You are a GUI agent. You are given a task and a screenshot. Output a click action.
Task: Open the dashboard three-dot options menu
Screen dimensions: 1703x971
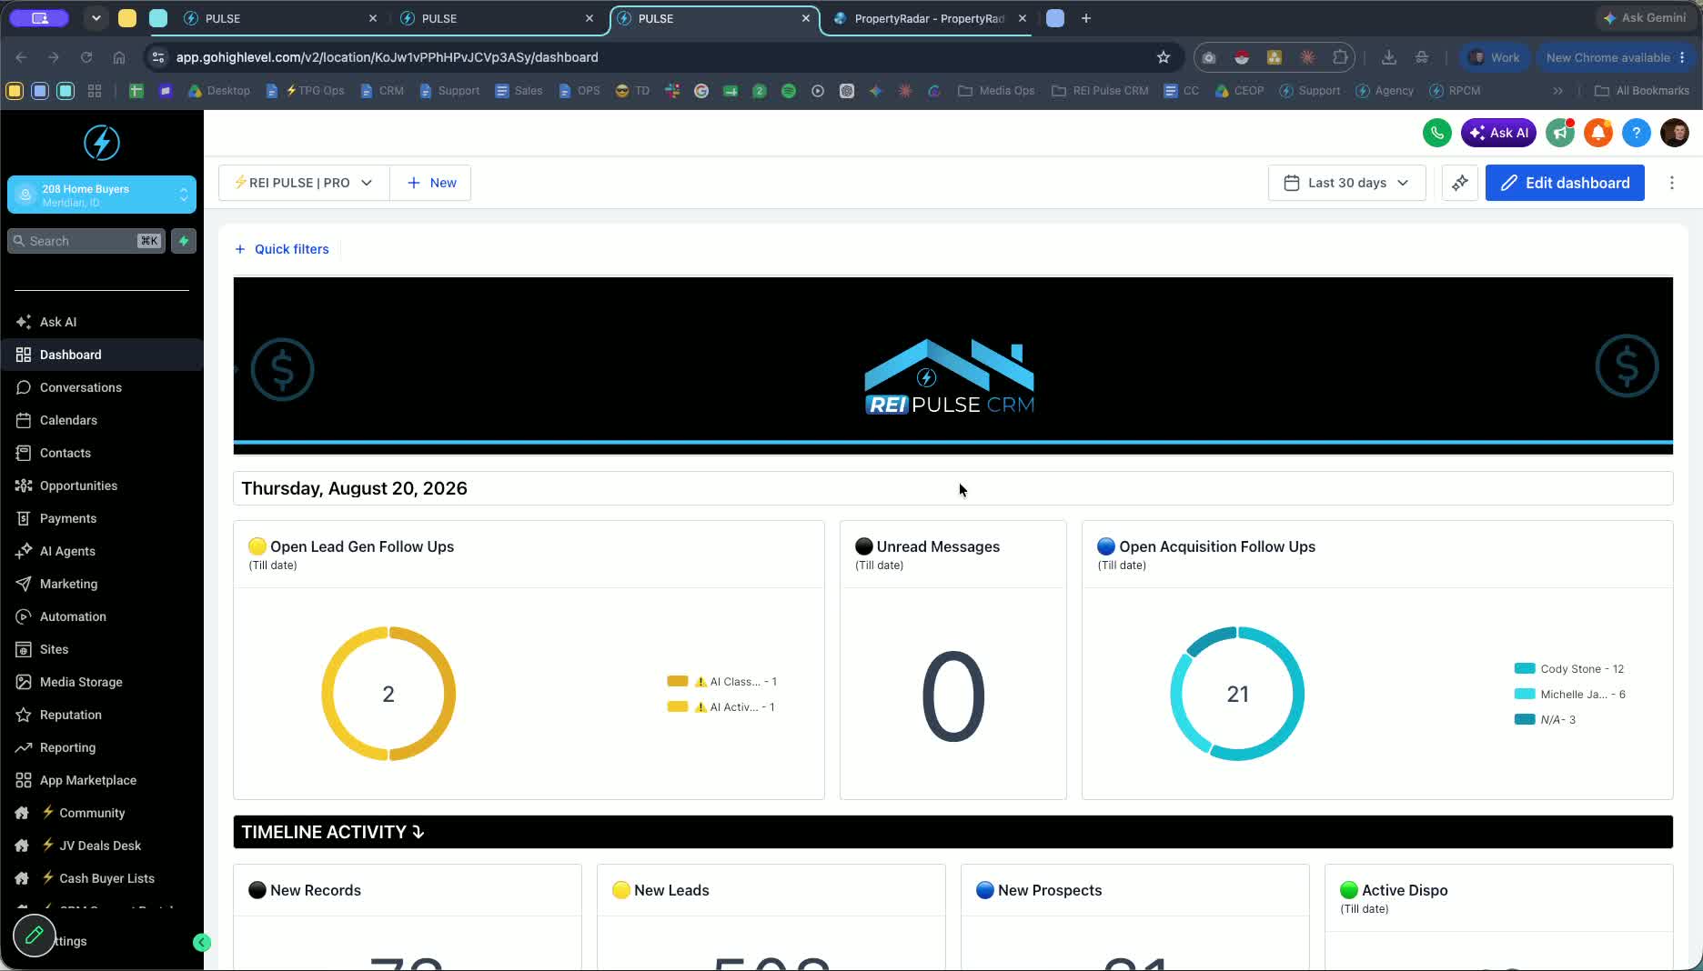pos(1672,183)
